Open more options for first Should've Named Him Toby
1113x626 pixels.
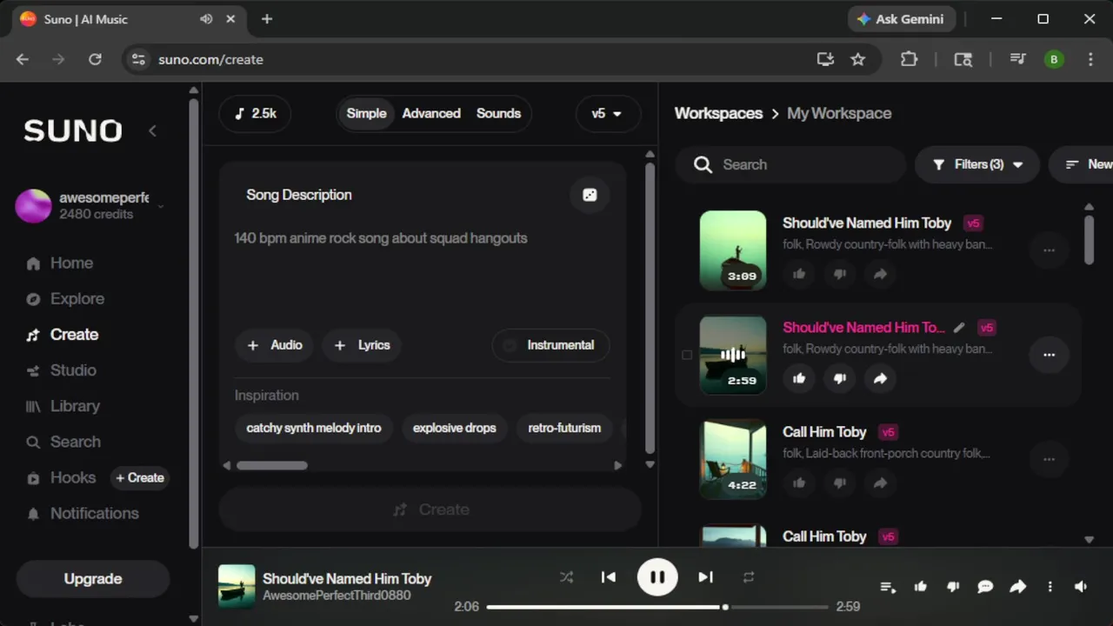tap(1049, 250)
